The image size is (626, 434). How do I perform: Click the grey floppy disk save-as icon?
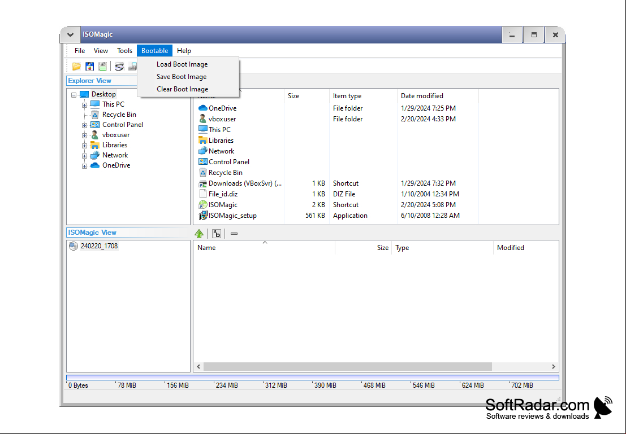coord(102,67)
